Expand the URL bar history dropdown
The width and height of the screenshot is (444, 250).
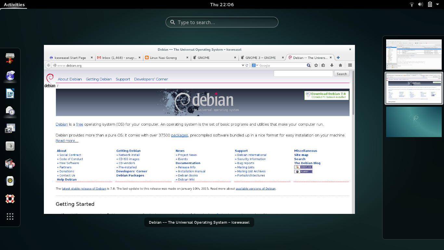point(243,65)
